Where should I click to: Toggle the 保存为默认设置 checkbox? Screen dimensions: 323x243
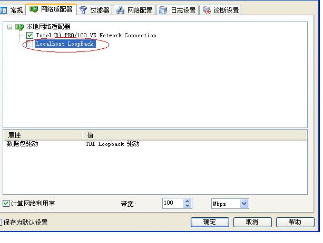point(1,222)
